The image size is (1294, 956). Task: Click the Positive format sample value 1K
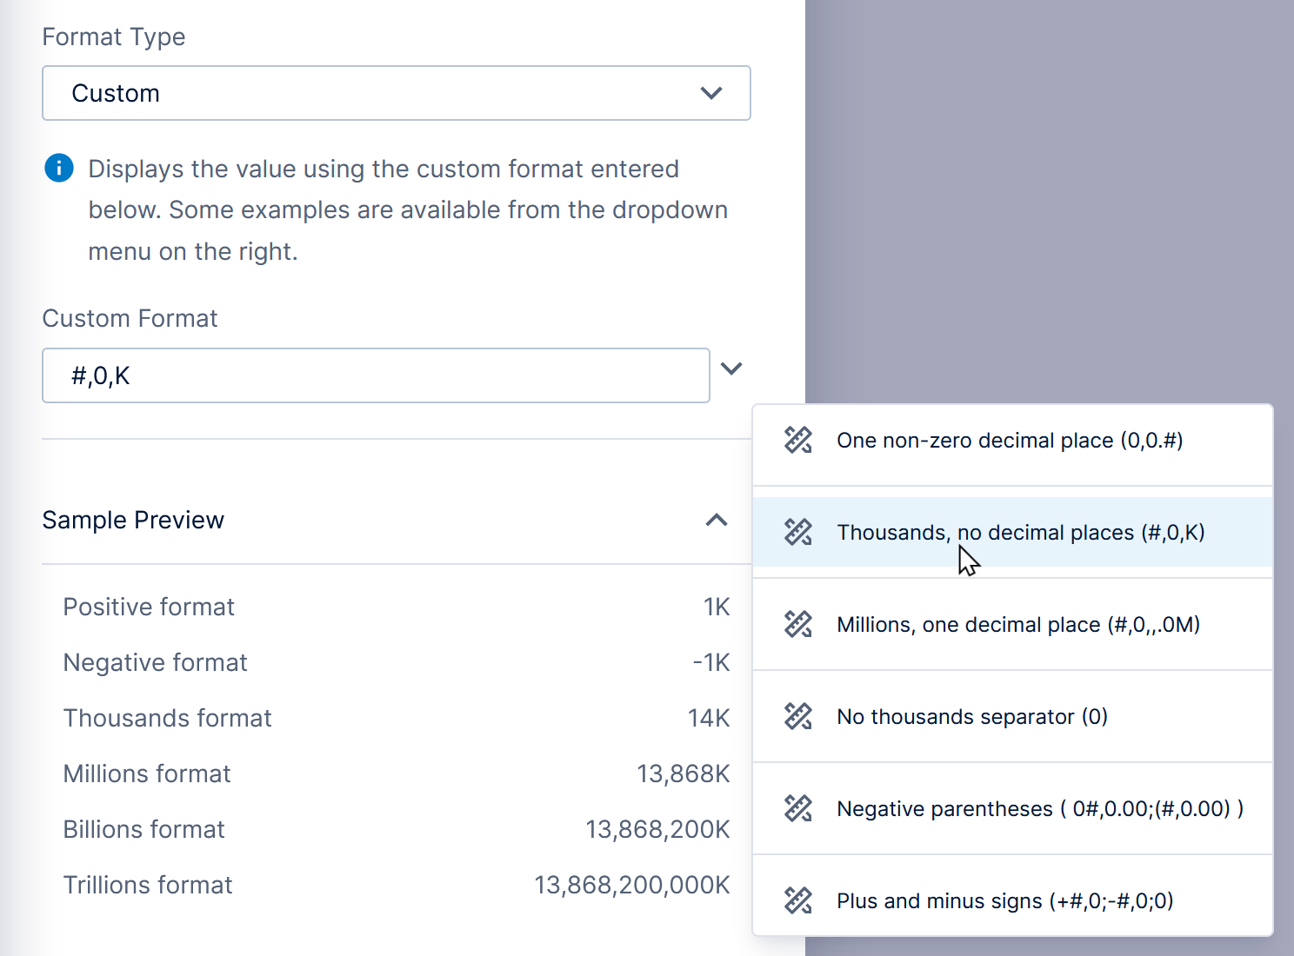pyautogui.click(x=716, y=607)
